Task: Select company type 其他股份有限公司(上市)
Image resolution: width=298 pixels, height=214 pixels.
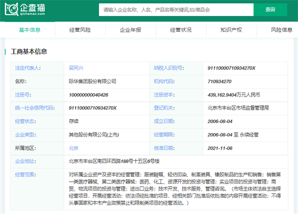Action: (x=94, y=135)
